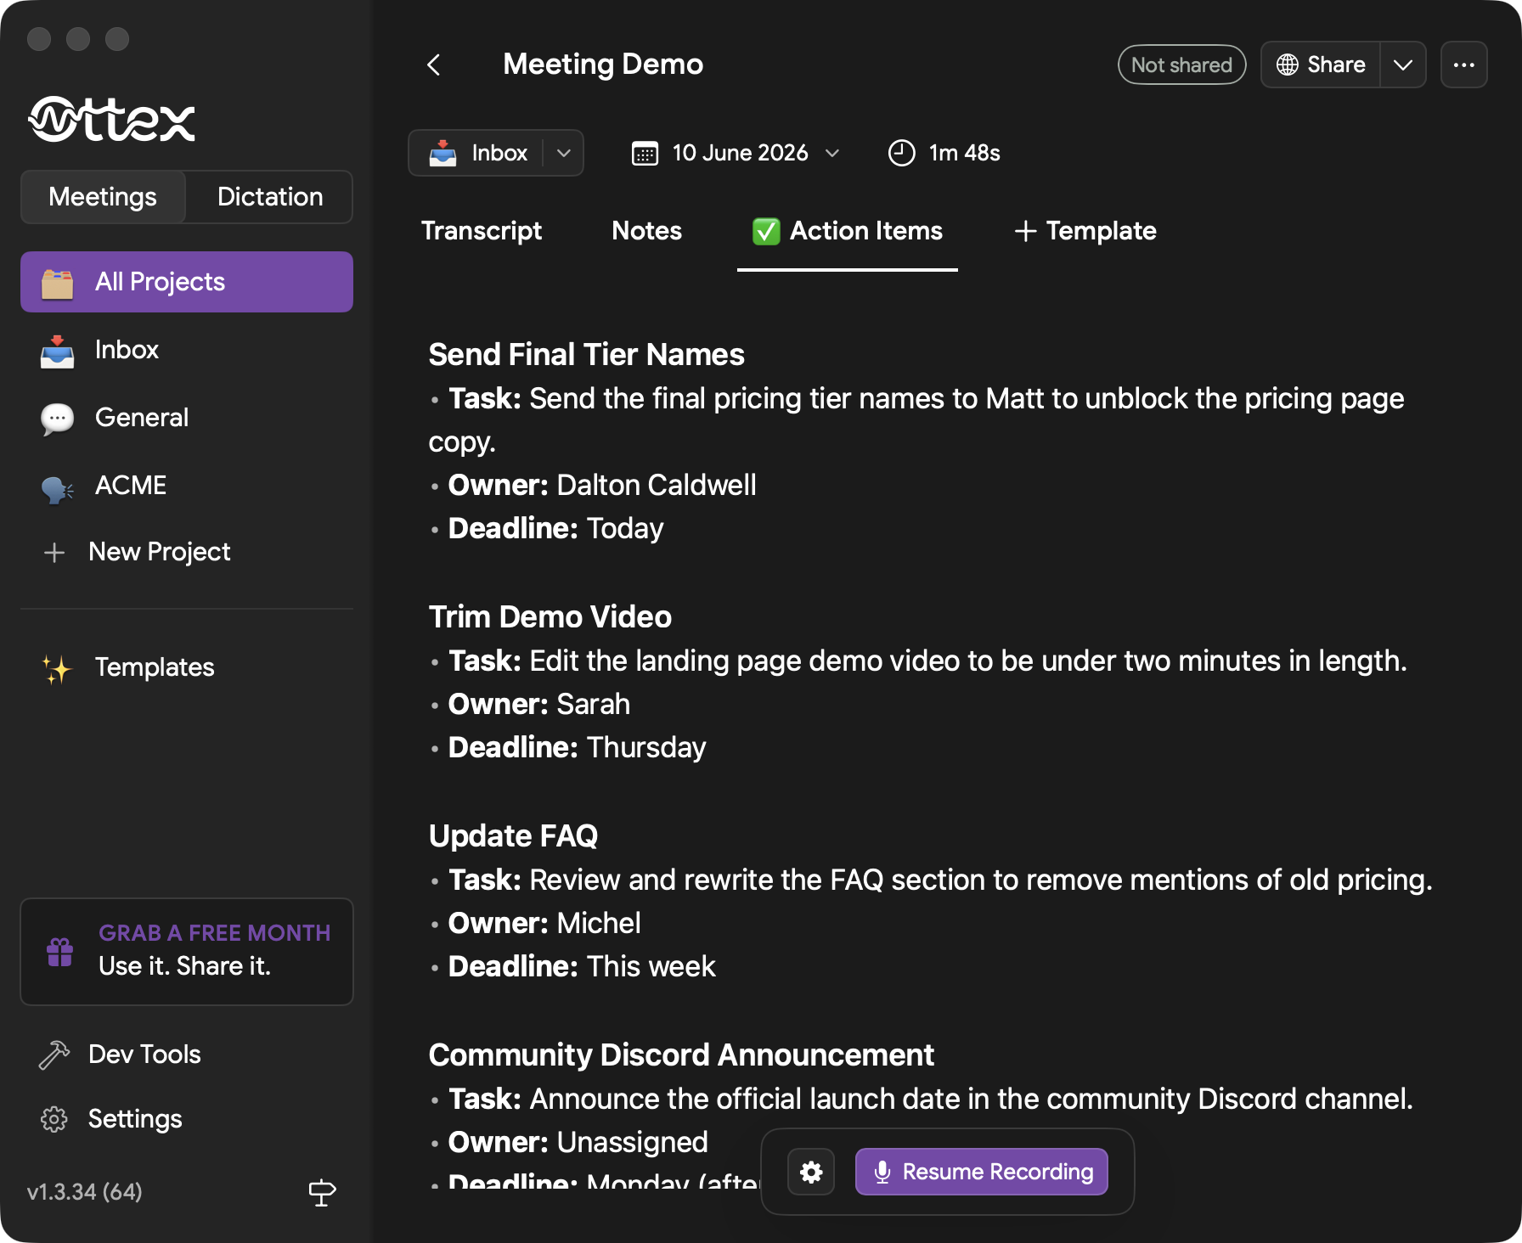This screenshot has width=1522, height=1243.
Task: Switch to Dictation mode
Action: (270, 197)
